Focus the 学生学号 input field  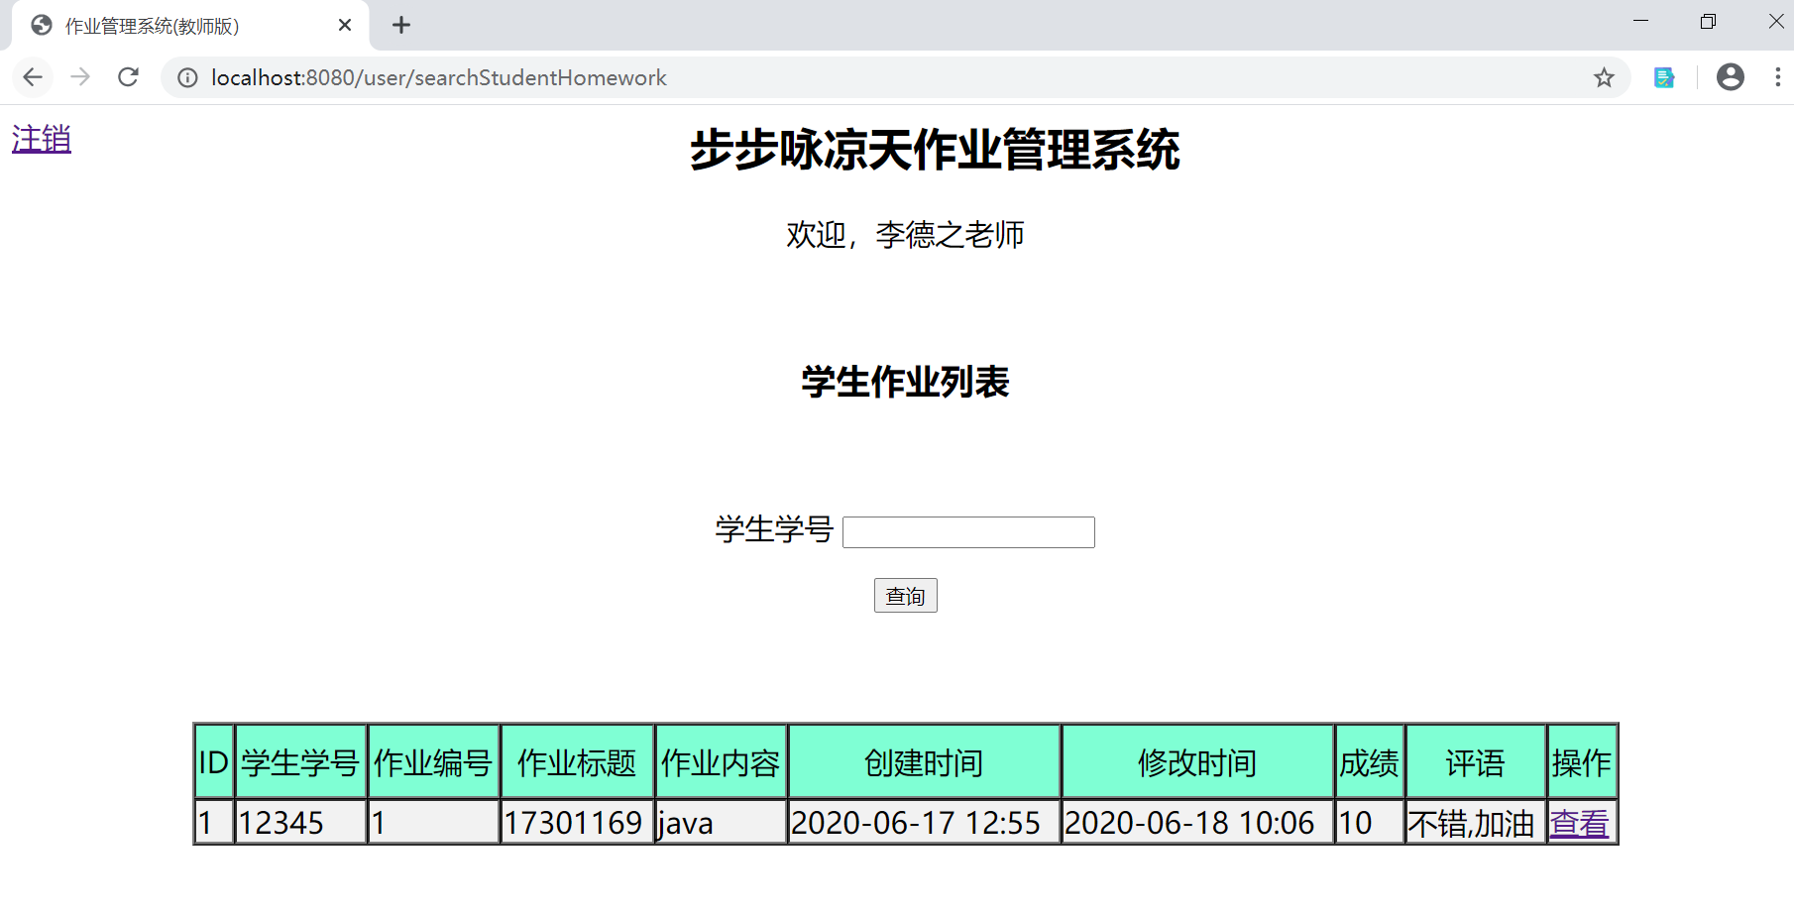click(x=968, y=532)
